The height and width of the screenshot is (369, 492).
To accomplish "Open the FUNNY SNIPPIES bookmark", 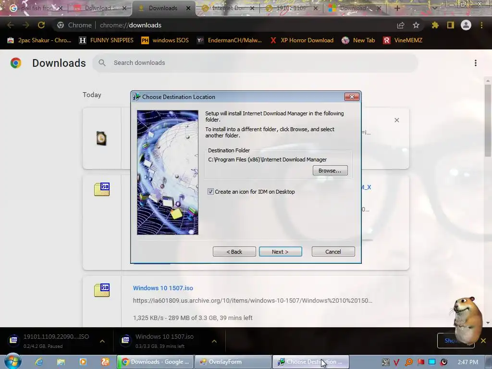I will tap(106, 40).
